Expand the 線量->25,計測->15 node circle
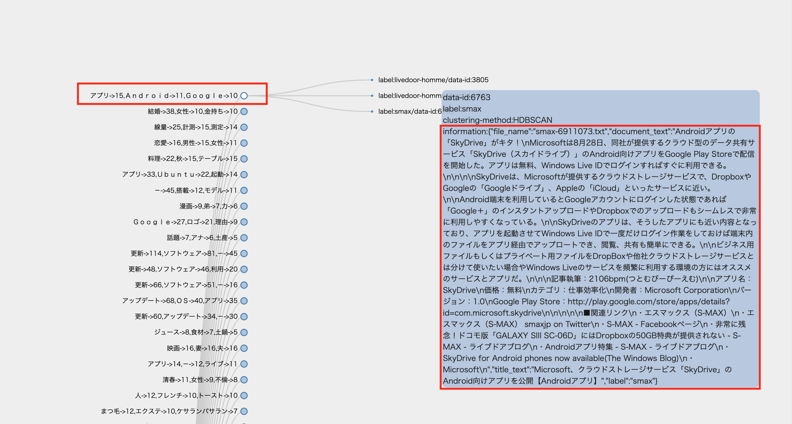The height and width of the screenshot is (424, 792). coord(244,127)
